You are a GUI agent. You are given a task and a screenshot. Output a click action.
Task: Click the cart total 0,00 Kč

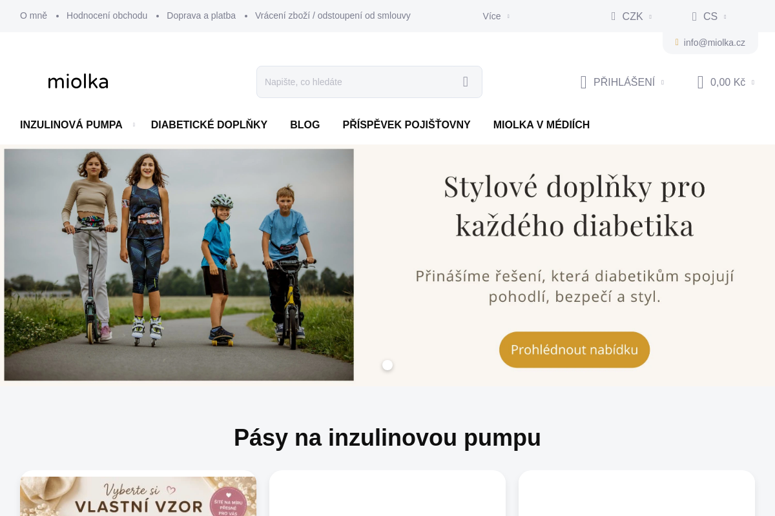(x=728, y=82)
